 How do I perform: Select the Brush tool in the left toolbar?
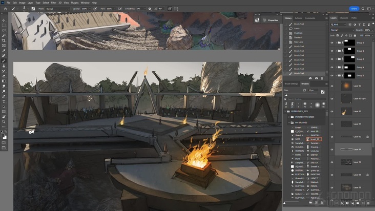[x=4, y=61]
